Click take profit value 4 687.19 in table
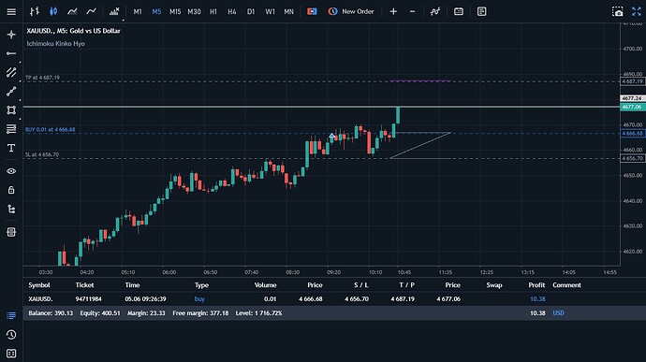646x362 pixels. click(403, 299)
